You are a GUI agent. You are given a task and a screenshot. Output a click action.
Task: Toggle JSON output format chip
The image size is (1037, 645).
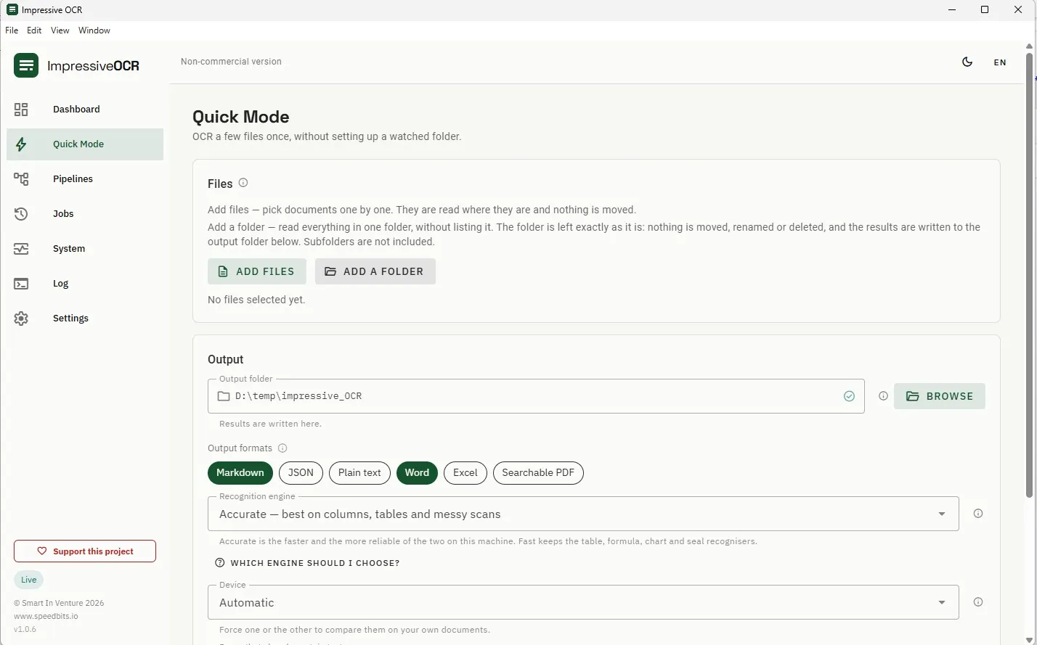coord(301,473)
